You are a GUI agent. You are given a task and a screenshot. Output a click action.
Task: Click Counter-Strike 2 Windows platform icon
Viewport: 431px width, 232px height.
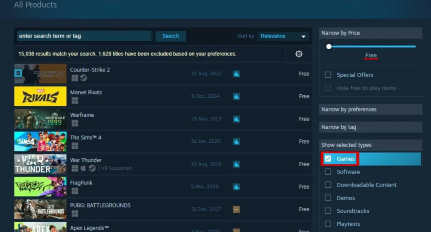(75, 78)
